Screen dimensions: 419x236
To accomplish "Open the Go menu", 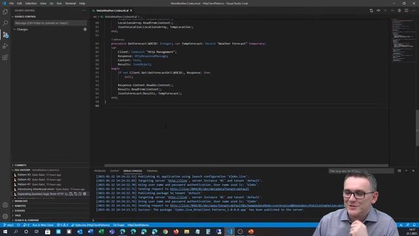I will pyautogui.click(x=52, y=3).
